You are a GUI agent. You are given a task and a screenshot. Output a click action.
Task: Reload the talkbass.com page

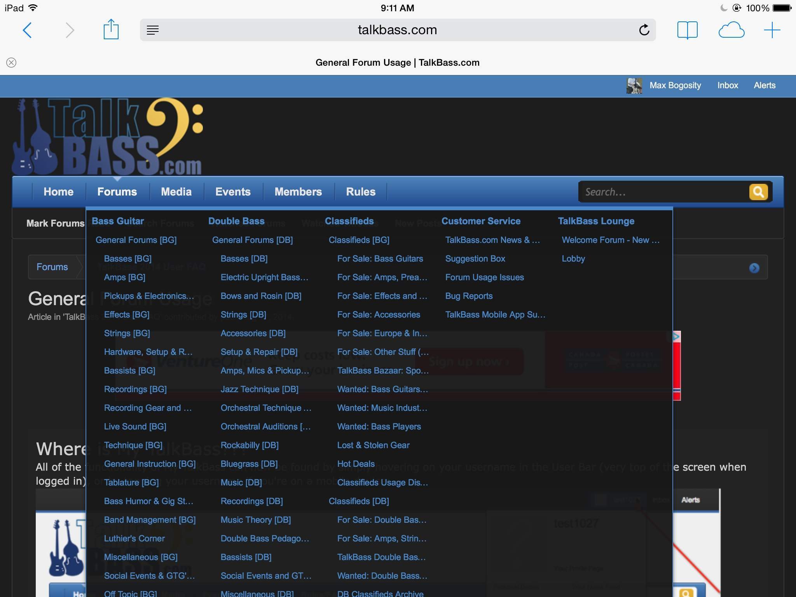644,30
